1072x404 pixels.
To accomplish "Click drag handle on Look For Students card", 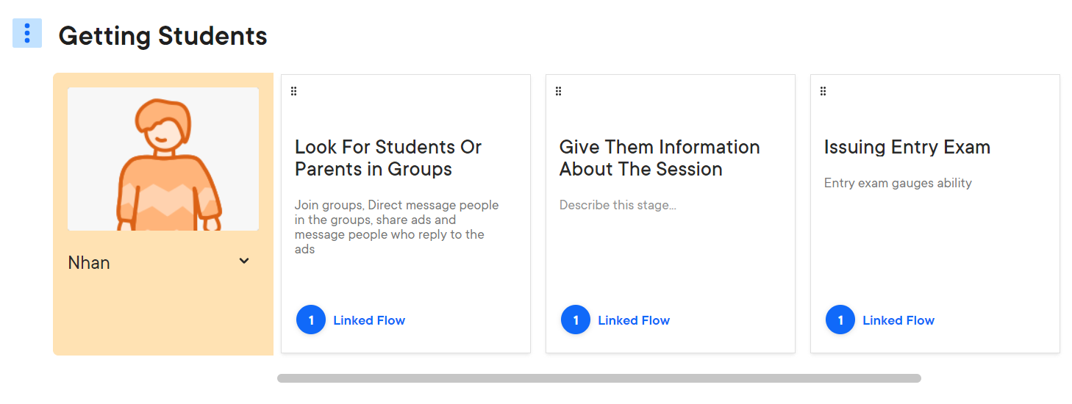I will [294, 91].
